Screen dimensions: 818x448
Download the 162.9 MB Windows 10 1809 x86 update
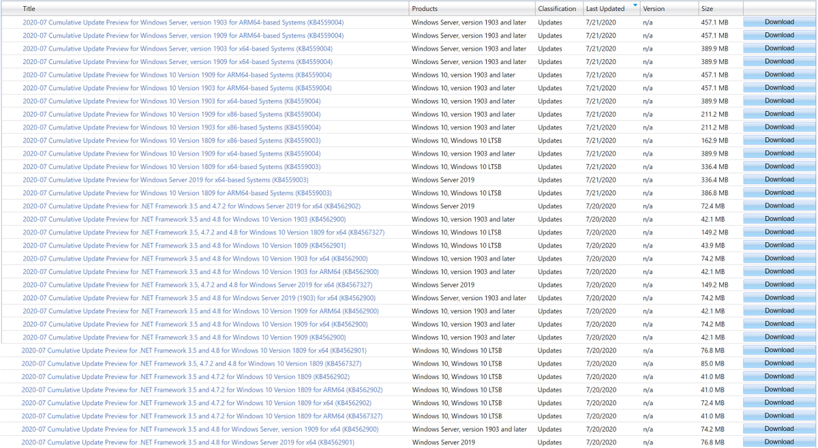pyautogui.click(x=779, y=140)
